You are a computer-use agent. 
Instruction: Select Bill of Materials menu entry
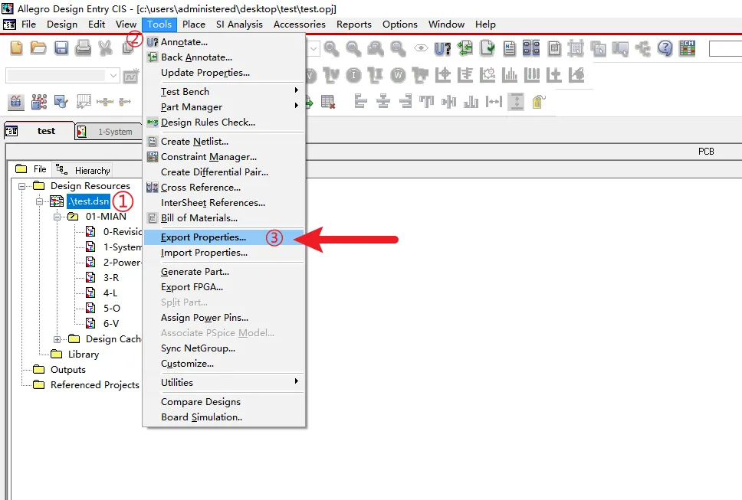pyautogui.click(x=223, y=218)
